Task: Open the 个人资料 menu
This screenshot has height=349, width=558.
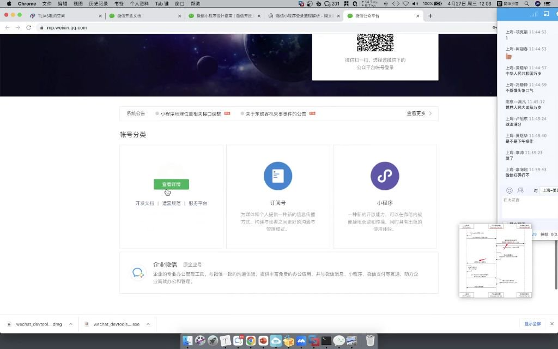Action: [139, 4]
